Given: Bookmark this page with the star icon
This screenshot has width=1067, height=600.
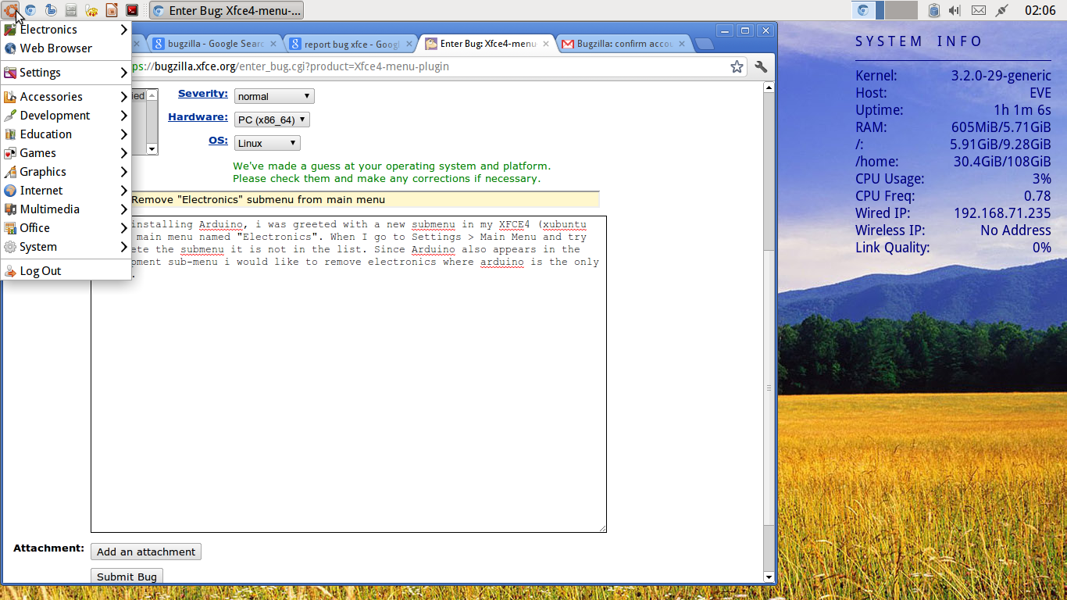Looking at the screenshot, I should tap(737, 67).
